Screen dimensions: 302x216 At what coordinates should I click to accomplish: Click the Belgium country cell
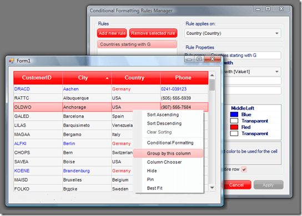click(x=122, y=180)
